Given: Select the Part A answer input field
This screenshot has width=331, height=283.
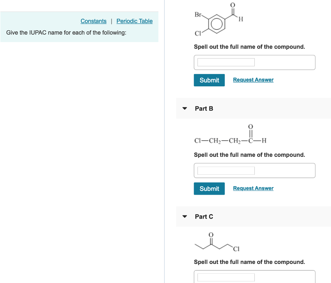Looking at the screenshot, I should click(x=225, y=62).
